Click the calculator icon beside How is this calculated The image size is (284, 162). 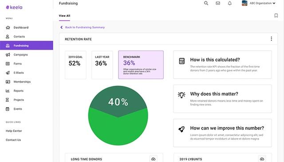(181, 61)
